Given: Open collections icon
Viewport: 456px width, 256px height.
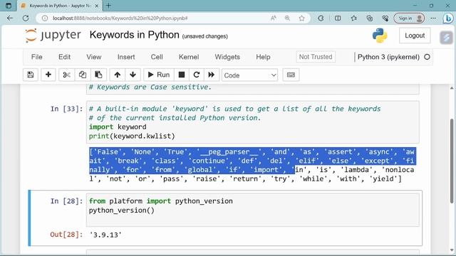Looking at the screenshot, I should tap(370, 18).
